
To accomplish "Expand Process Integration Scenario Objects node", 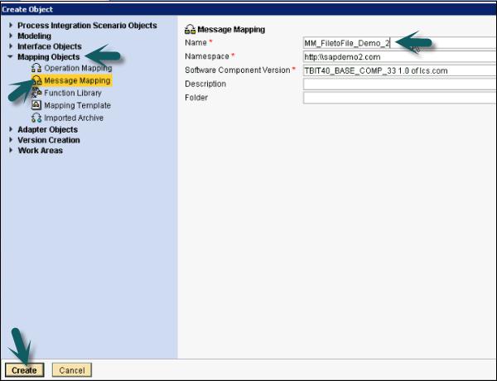I will [x=11, y=26].
